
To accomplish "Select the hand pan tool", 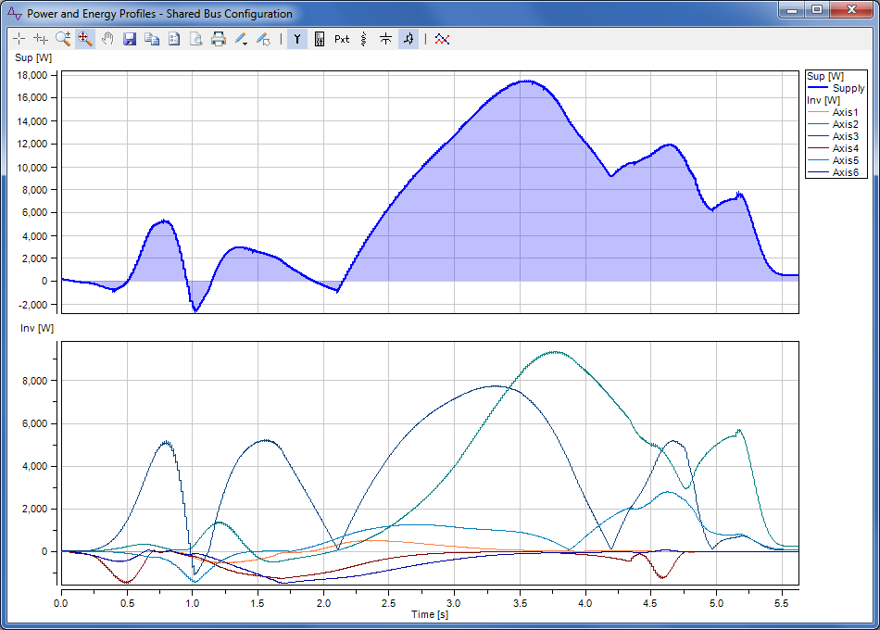I will tap(107, 39).
